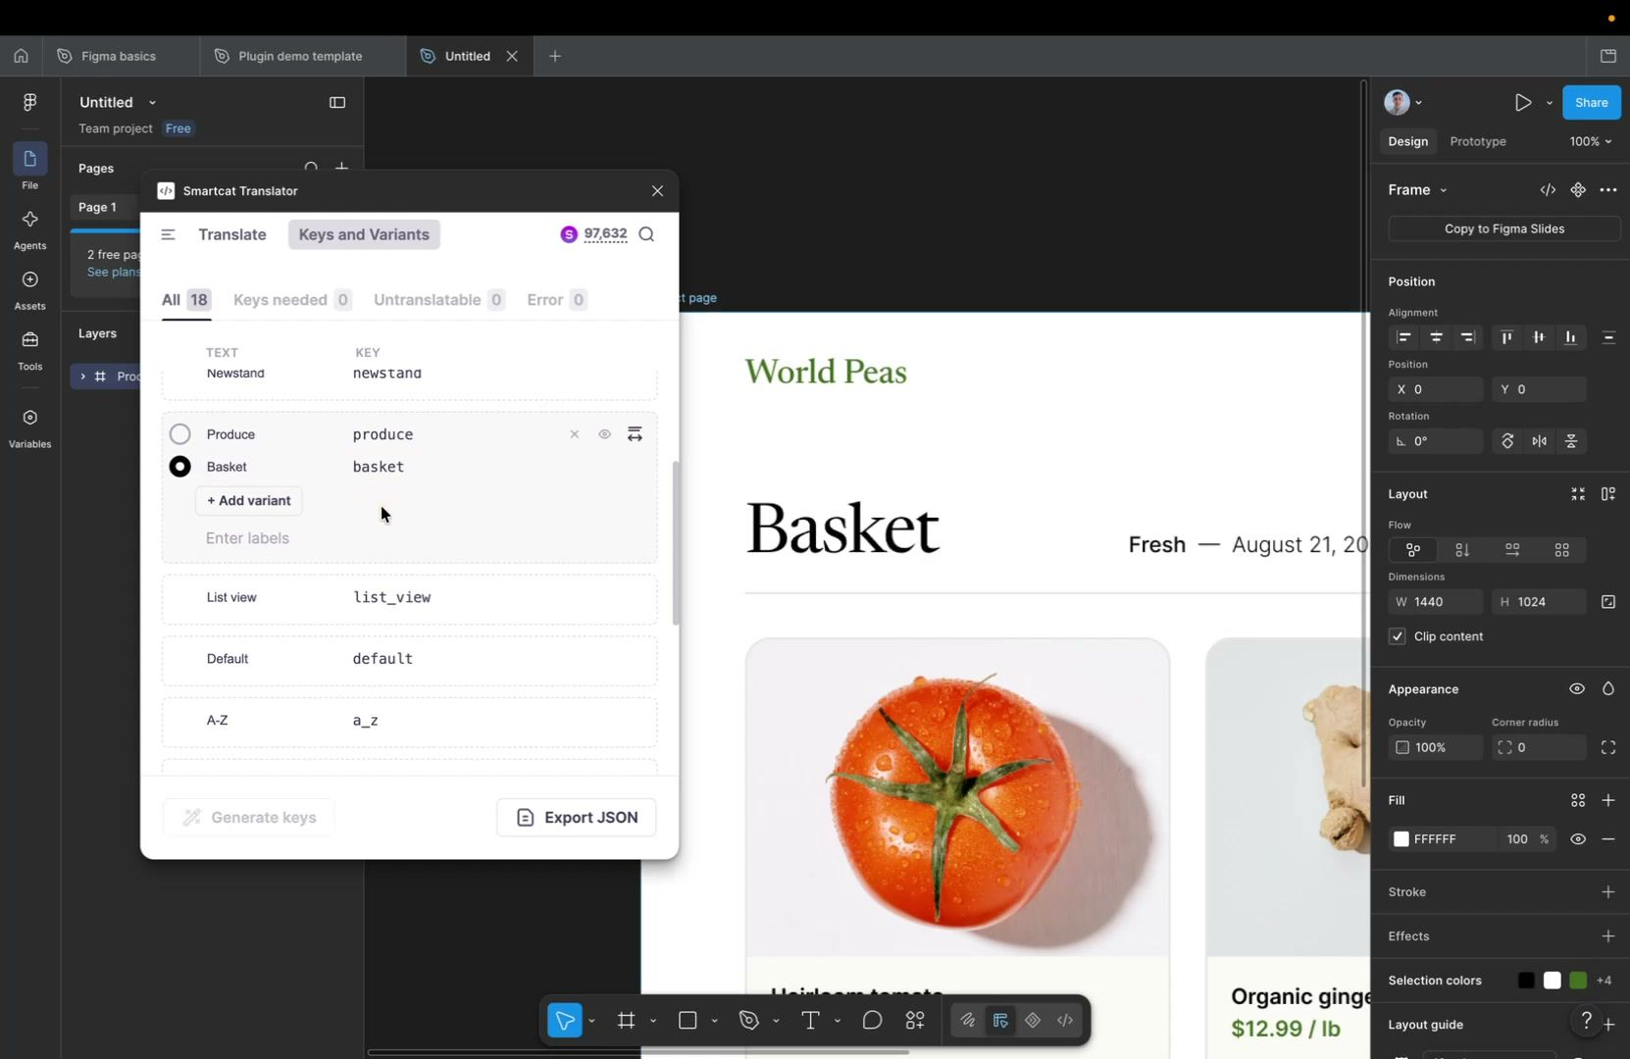Align left in Alignment section
Viewport: 1630px width, 1059px height.
pyautogui.click(x=1404, y=337)
